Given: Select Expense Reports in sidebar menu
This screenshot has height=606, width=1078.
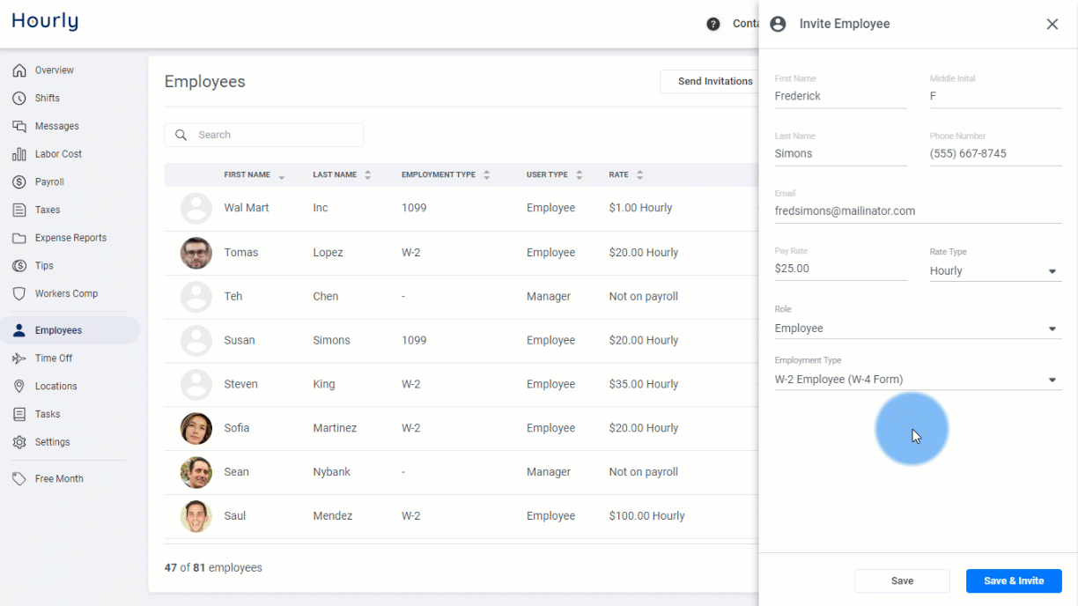Looking at the screenshot, I should click(70, 238).
